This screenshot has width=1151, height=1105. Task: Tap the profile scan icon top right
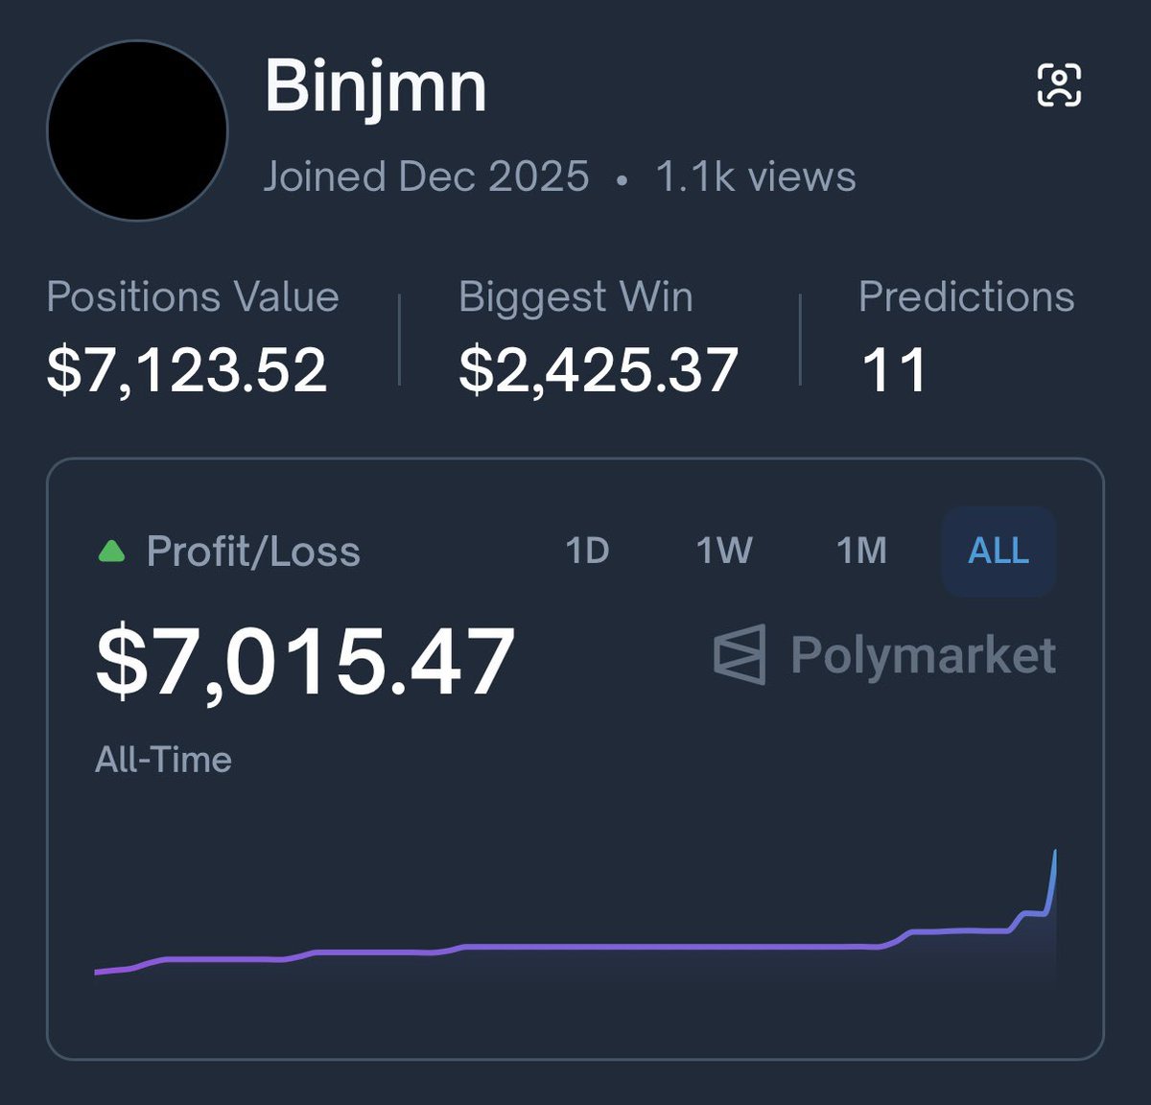coord(1059,85)
